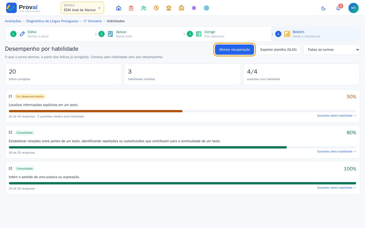Screen dimensions: 365x228
Task: Click the orange briefcase-lock icon
Action: click(x=181, y=8)
